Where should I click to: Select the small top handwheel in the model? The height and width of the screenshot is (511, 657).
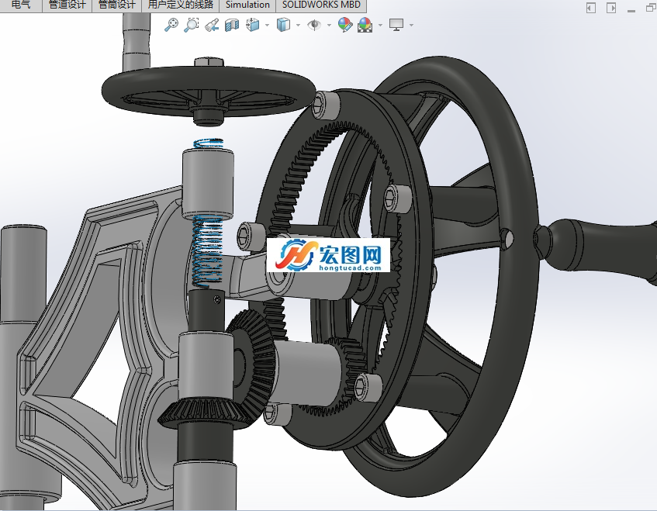[208, 90]
